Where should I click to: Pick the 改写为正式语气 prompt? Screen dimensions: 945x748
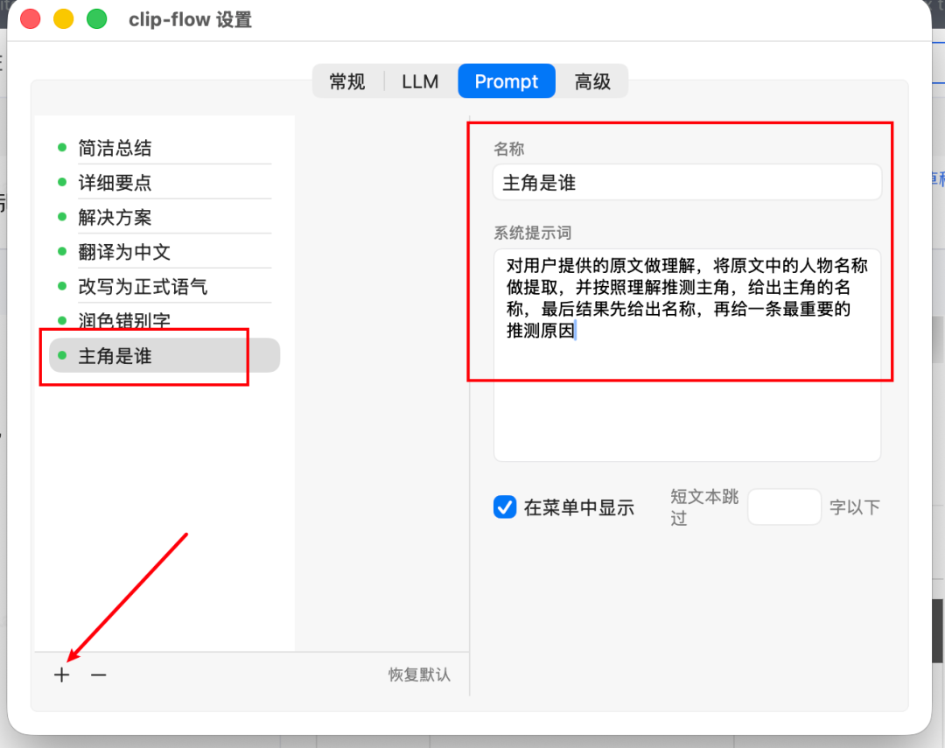164,286
